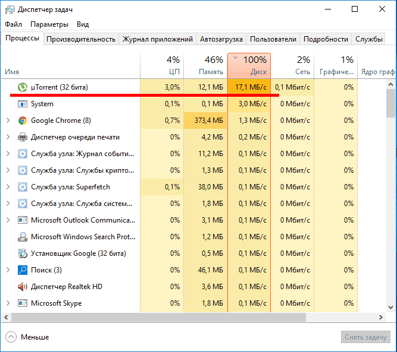Sort by ЦП column header

tap(162, 66)
